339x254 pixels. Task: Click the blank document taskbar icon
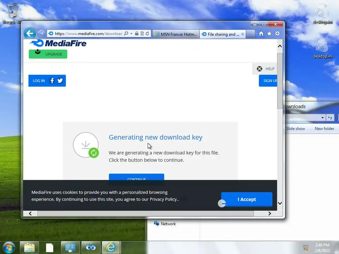pos(50,247)
